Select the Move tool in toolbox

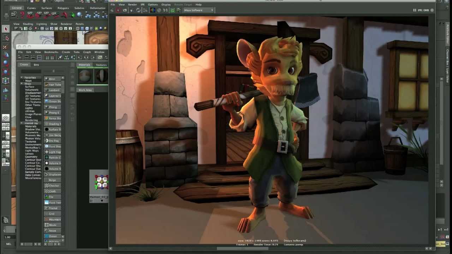pos(6,55)
